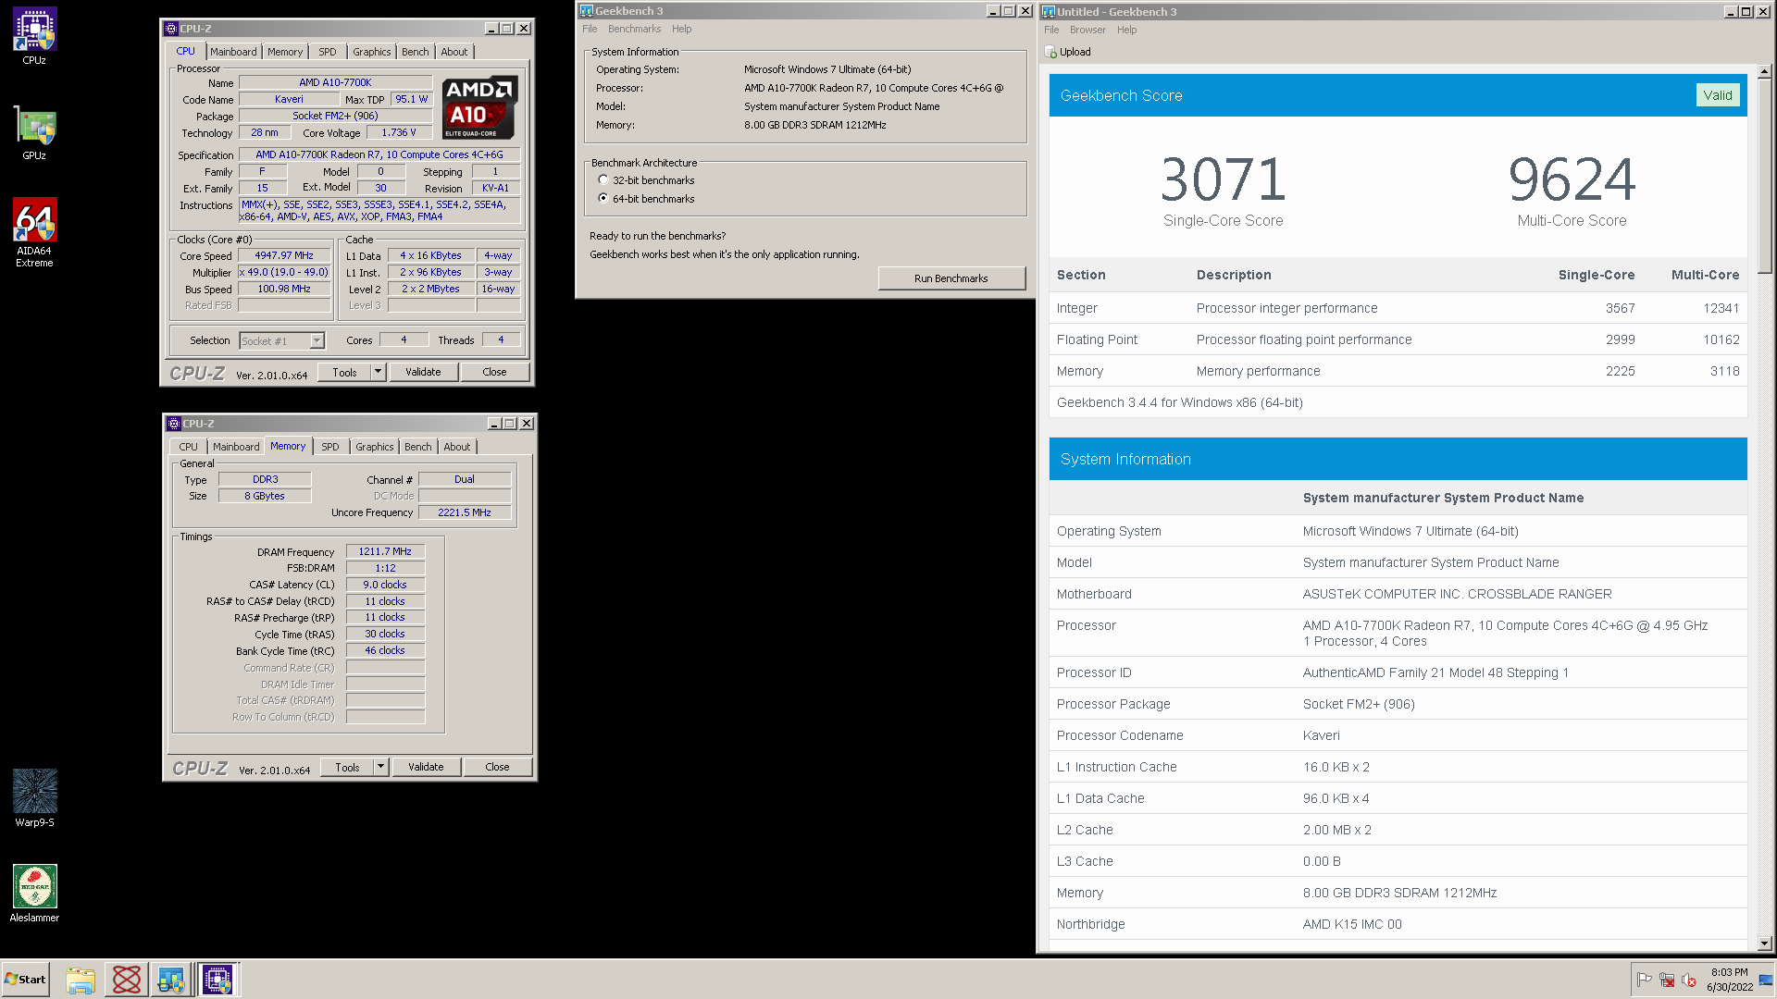The width and height of the screenshot is (1777, 999).
Task: Switch to Graphics tab in top CPU-Z
Action: (x=372, y=52)
